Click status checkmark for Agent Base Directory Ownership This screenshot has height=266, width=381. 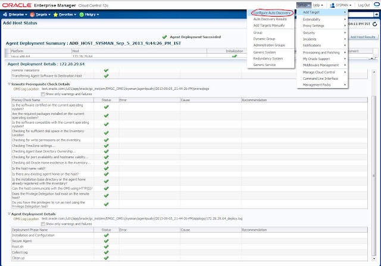coord(106,151)
